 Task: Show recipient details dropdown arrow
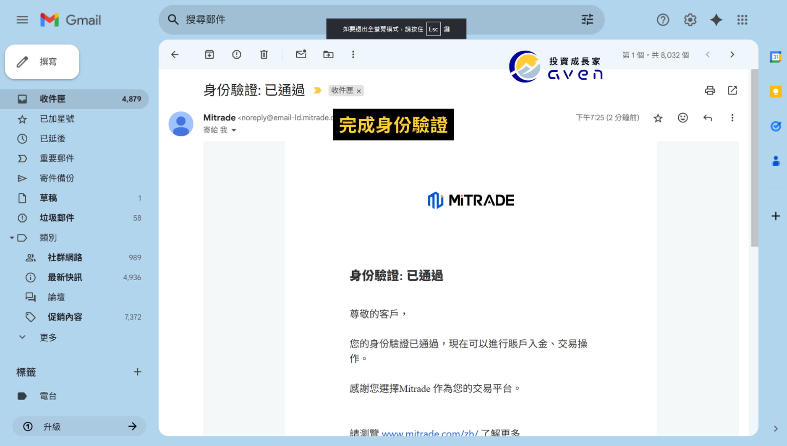(234, 130)
